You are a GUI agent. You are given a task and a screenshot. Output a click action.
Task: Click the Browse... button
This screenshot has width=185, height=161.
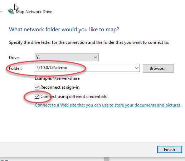tap(158, 68)
